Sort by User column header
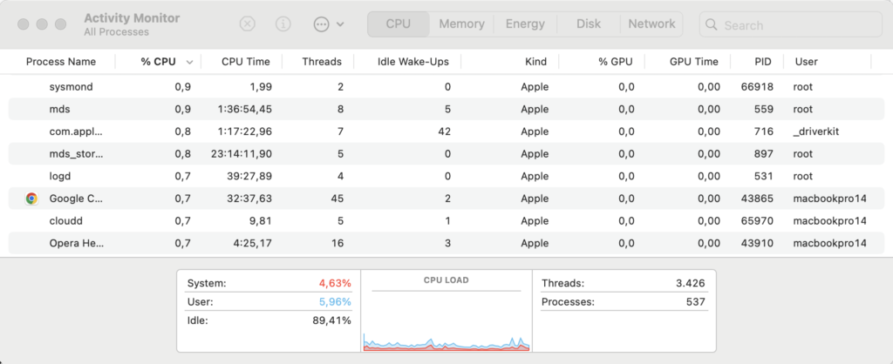 tap(805, 62)
